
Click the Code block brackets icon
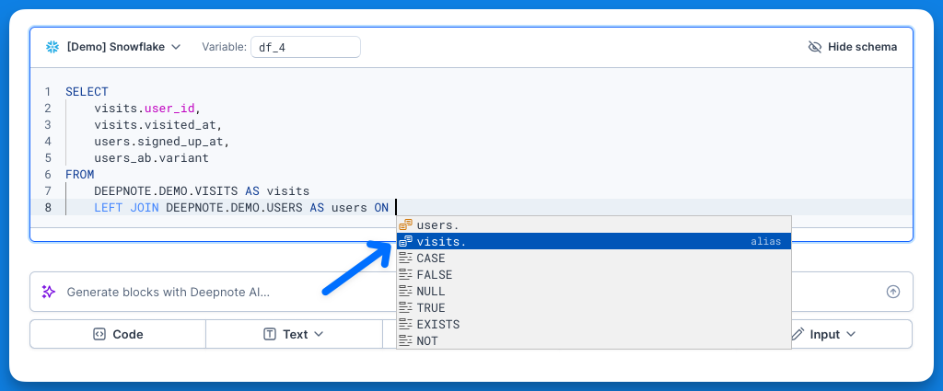point(99,334)
